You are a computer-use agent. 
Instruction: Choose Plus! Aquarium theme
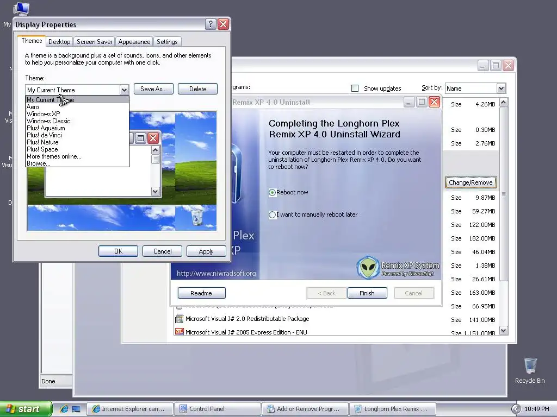[77, 128]
